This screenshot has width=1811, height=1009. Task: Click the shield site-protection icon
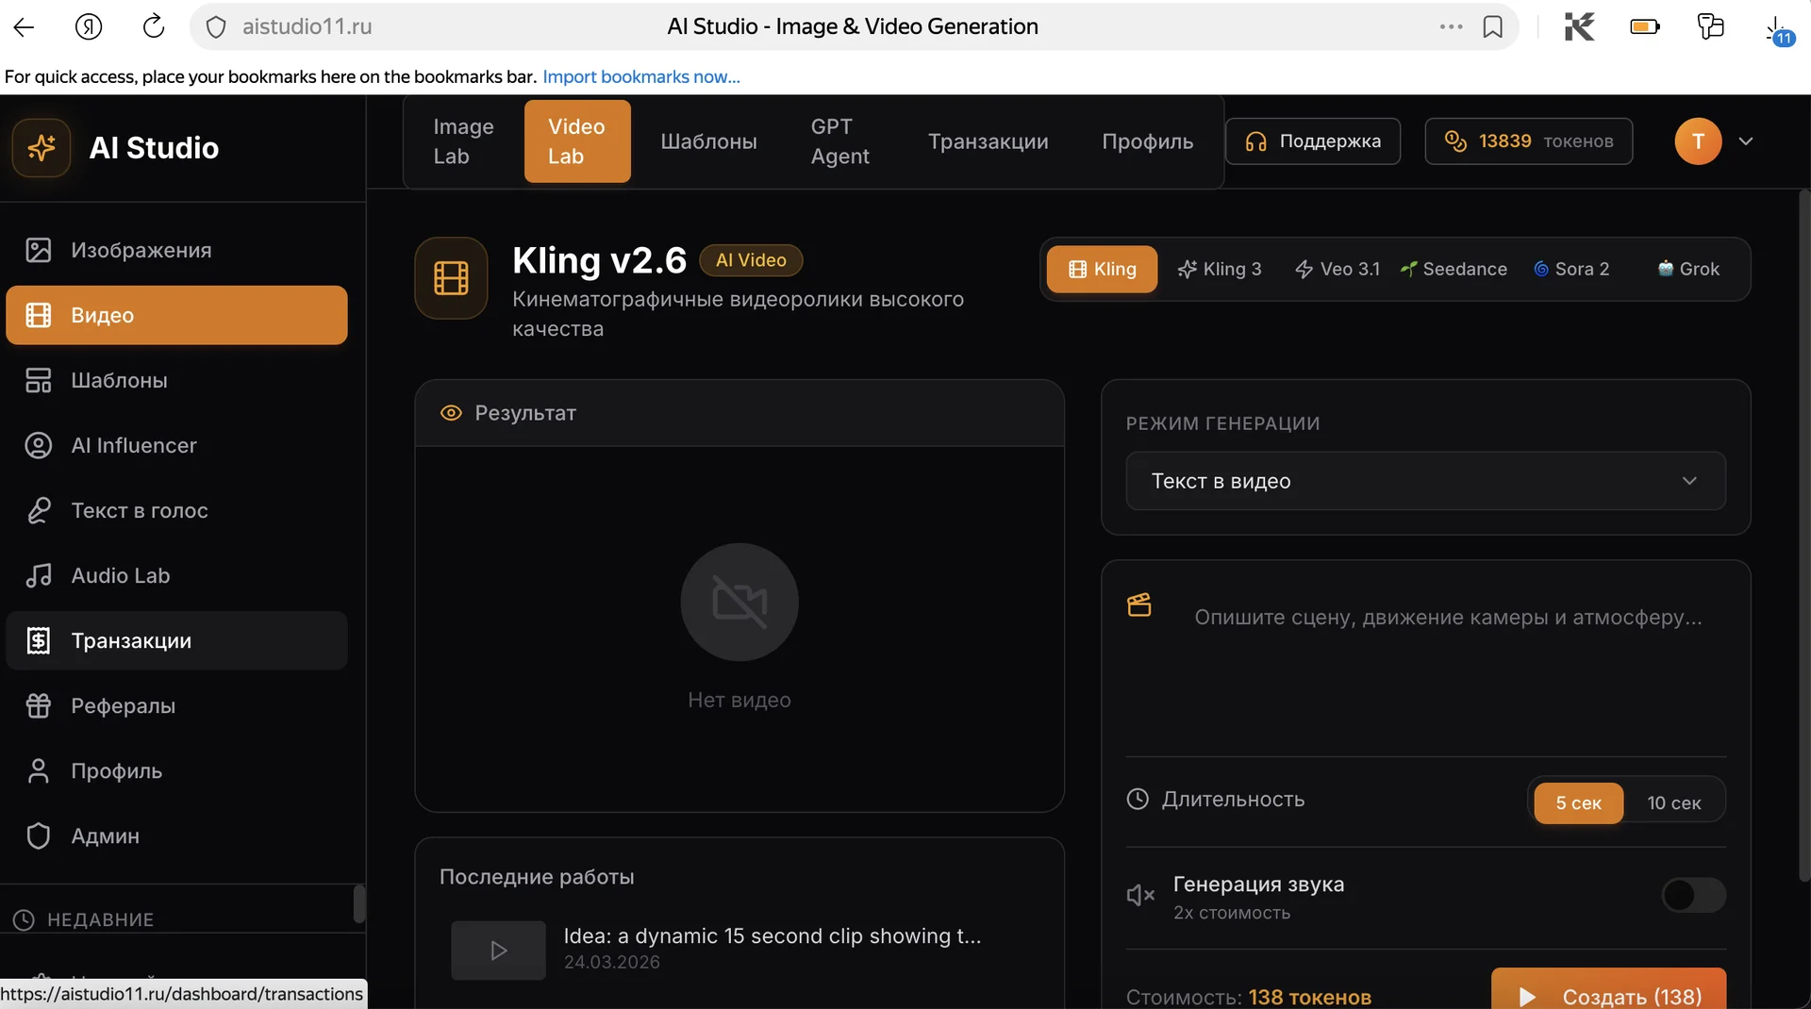tap(216, 26)
